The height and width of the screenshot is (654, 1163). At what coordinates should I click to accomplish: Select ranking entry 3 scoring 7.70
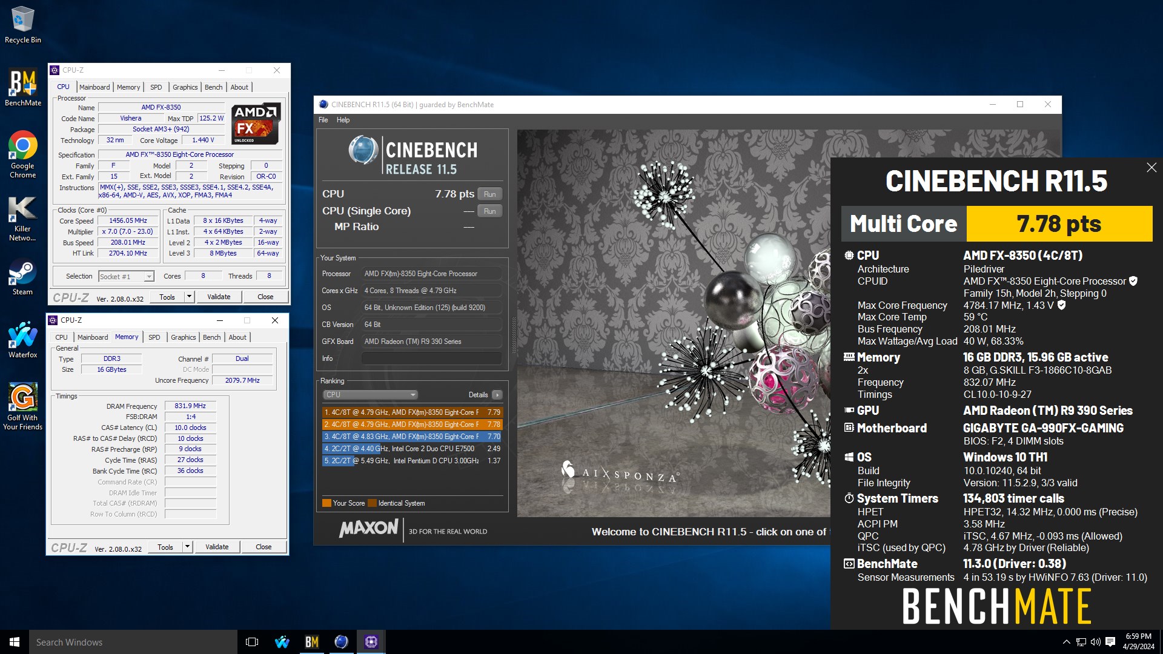(x=412, y=437)
